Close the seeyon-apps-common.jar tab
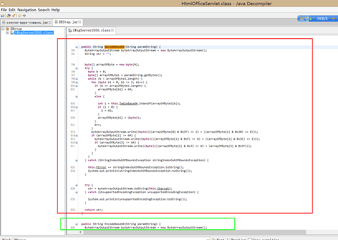Screen dimensions: 338x240 [x=49, y=23]
